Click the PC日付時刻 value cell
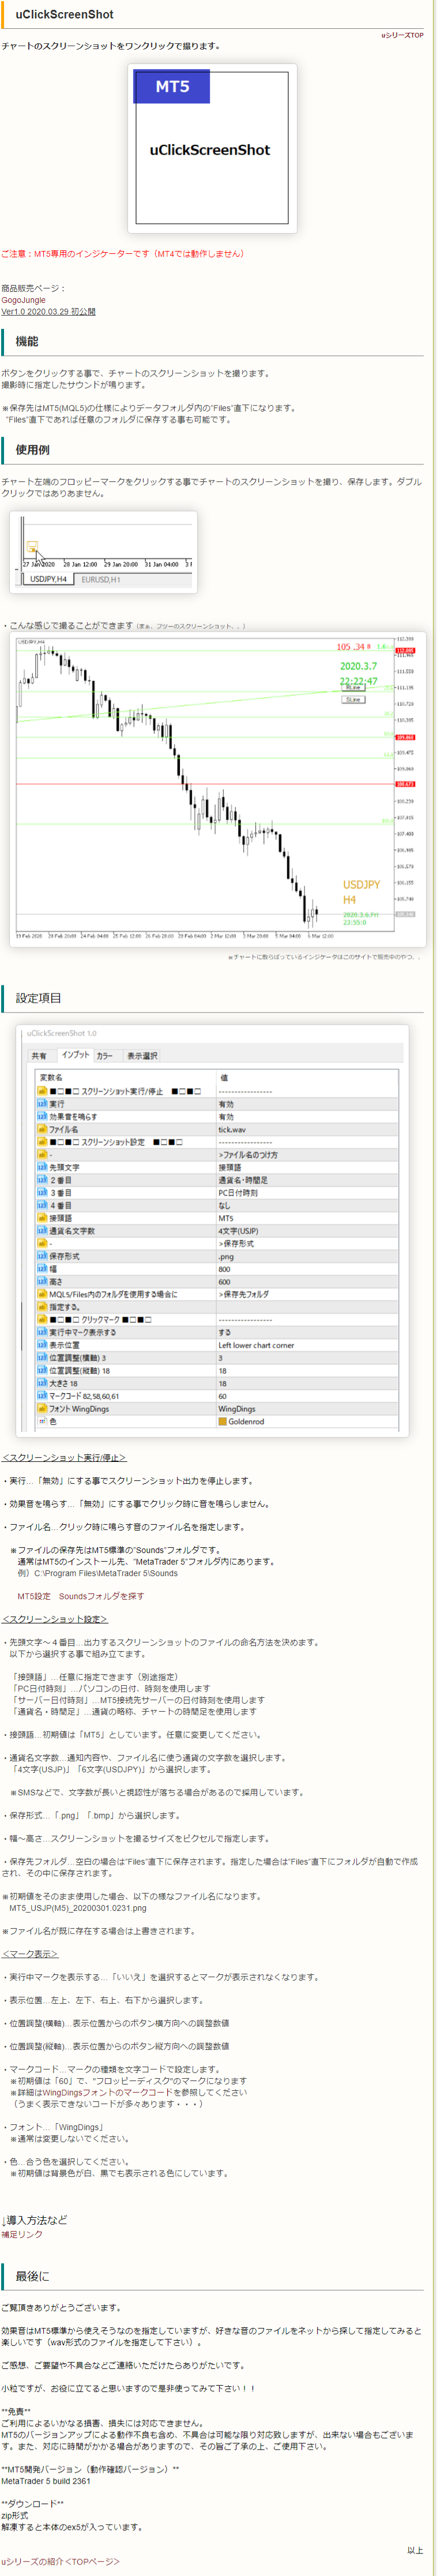 (x=238, y=1192)
